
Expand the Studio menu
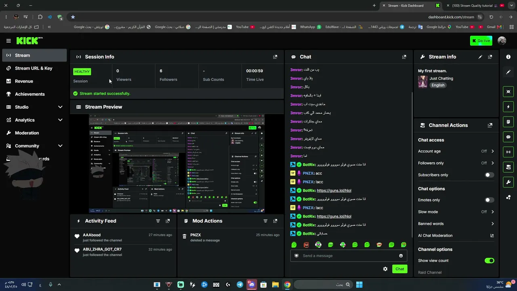(x=34, y=107)
